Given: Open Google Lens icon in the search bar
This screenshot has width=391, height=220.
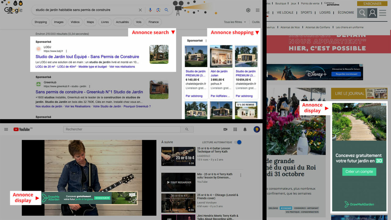Looking at the screenshot, I should click(158, 10).
